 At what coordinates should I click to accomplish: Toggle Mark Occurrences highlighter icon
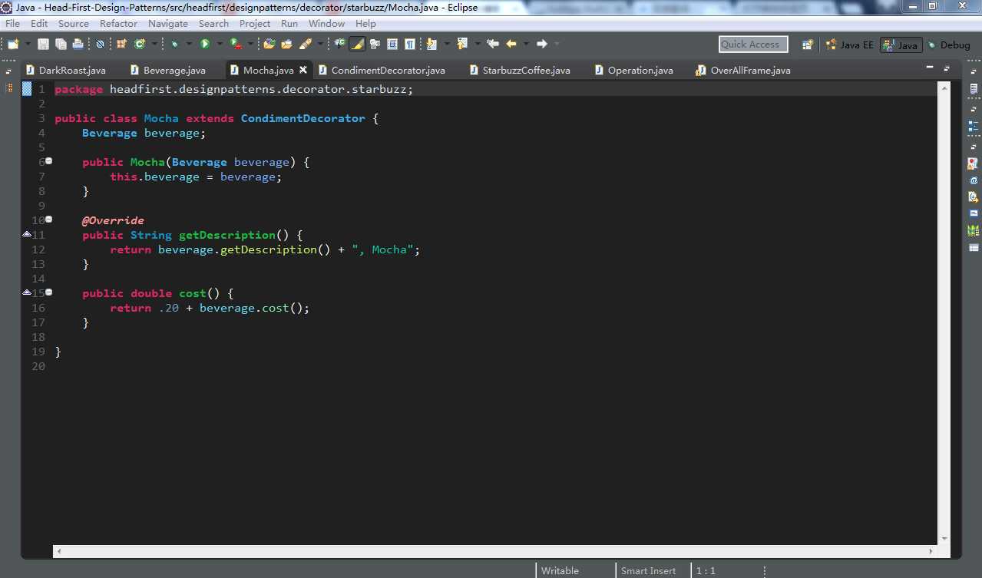[357, 45]
